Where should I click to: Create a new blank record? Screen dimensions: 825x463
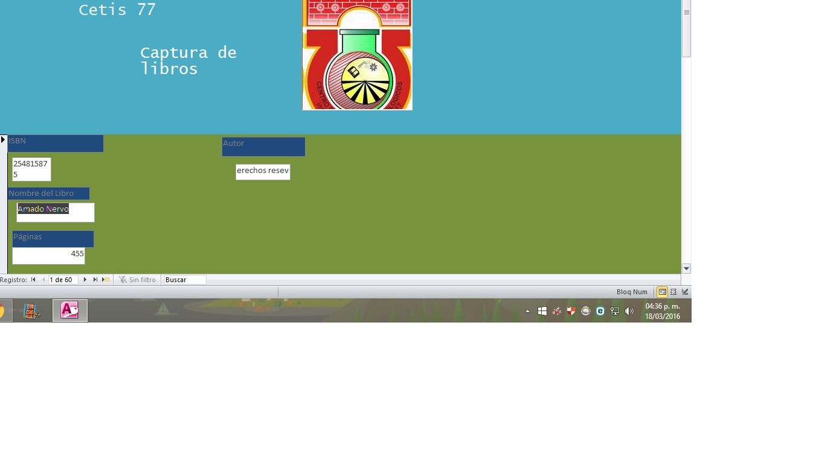click(x=106, y=280)
